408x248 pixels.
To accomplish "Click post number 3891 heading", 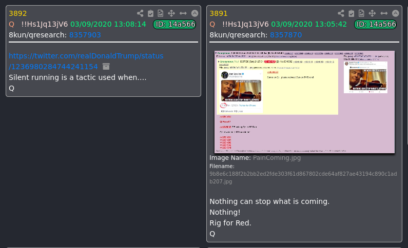I will [x=219, y=13].
